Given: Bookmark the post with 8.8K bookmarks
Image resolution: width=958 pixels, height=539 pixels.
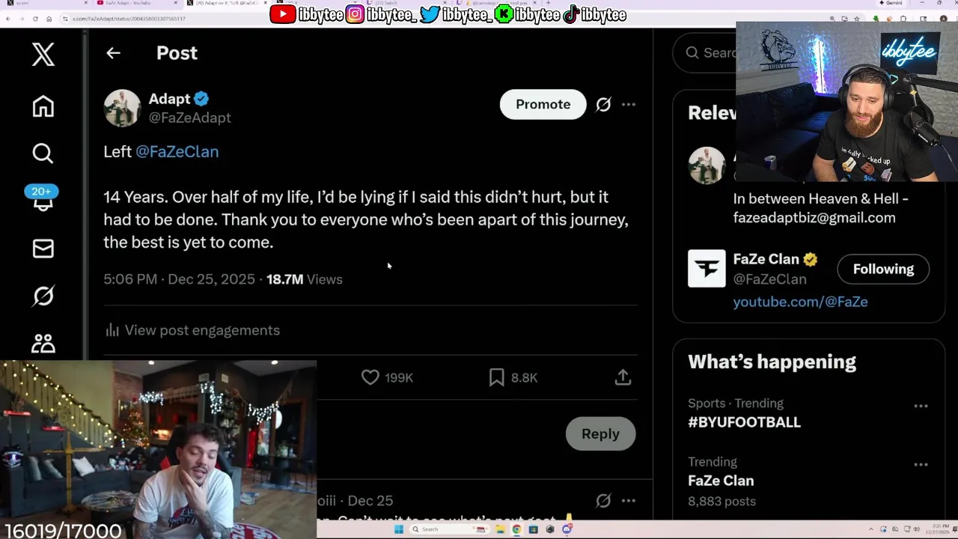Looking at the screenshot, I should pyautogui.click(x=497, y=377).
